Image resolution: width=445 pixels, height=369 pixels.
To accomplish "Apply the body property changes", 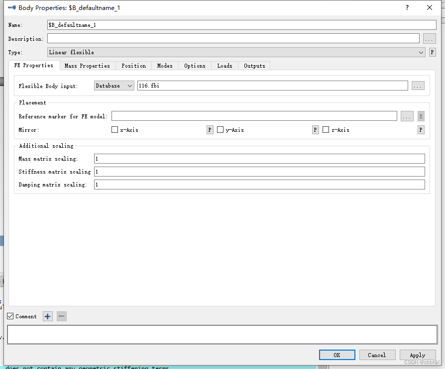I will coord(418,355).
